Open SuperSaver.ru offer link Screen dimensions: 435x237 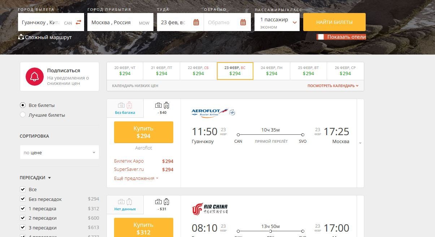[x=129, y=169]
